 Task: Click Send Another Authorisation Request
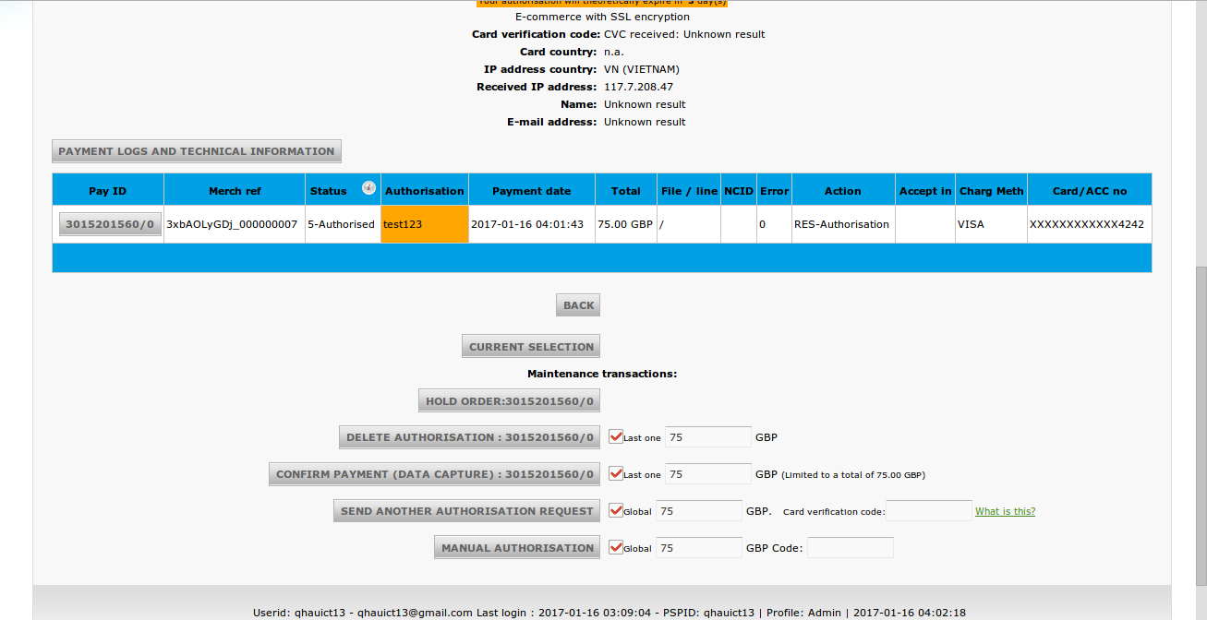tap(466, 511)
